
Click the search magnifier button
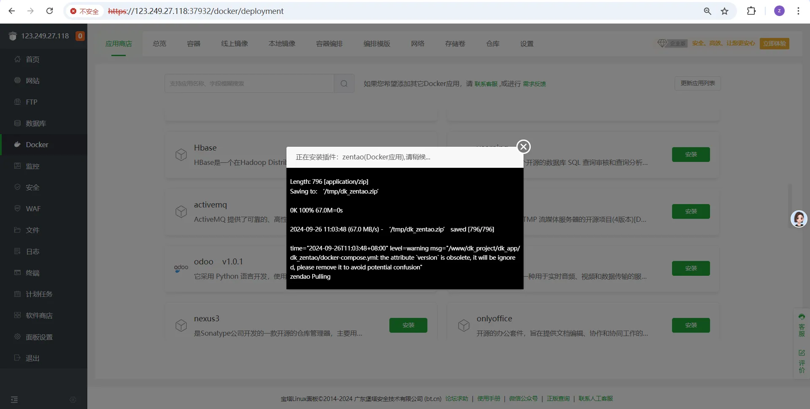pyautogui.click(x=344, y=83)
